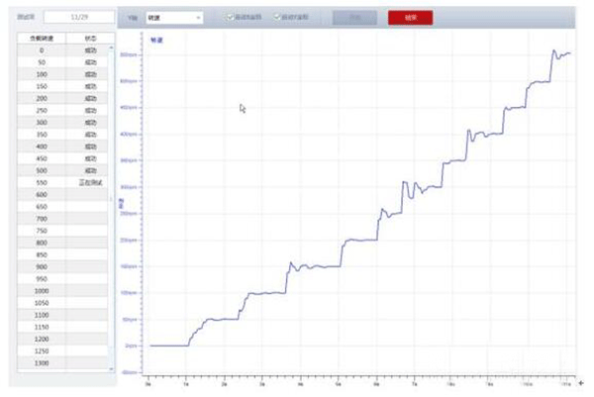594x397 pixels.
Task: Select the 550 row currently being tested
Action: [x=42, y=182]
